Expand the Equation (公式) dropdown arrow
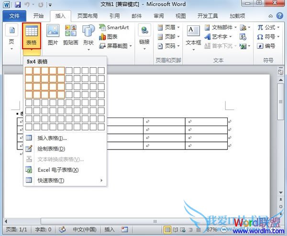This screenshot has width=287, height=236. pos(278,27)
